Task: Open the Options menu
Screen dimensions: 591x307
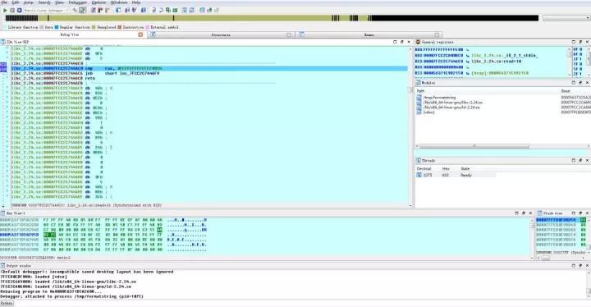Action: 98,2
